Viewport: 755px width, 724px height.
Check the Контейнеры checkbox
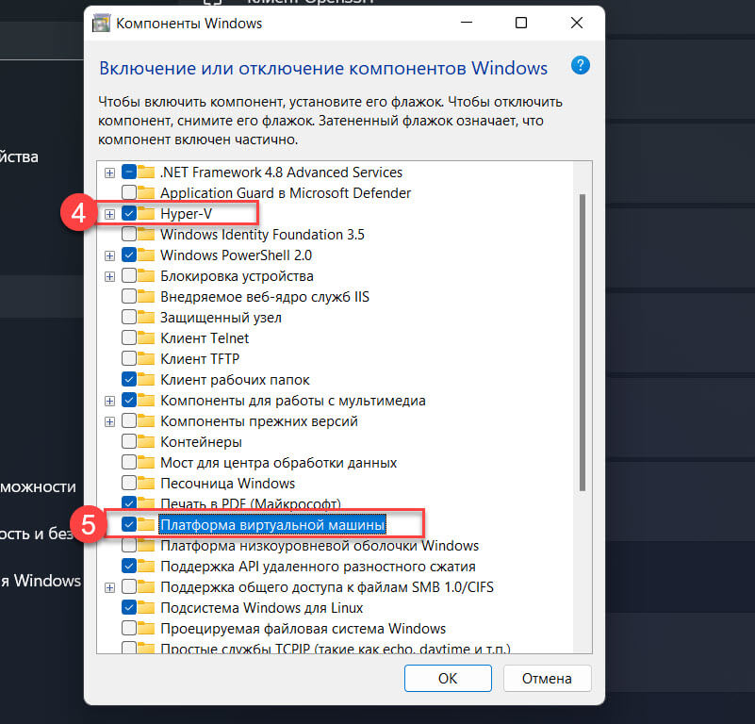(x=129, y=442)
